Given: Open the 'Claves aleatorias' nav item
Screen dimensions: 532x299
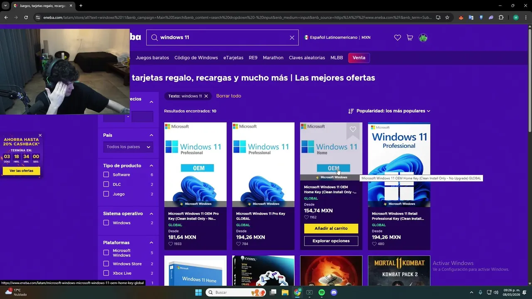Looking at the screenshot, I should coord(307,58).
